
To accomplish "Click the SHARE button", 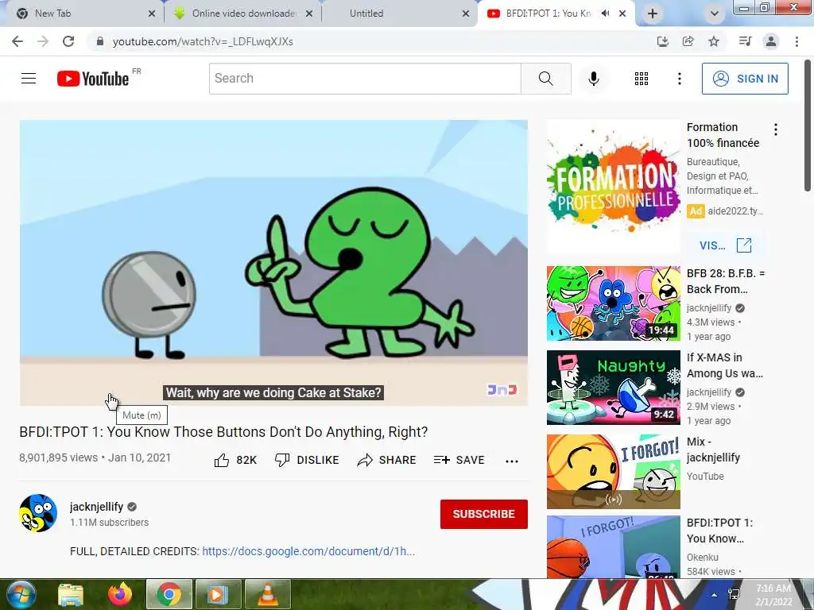I will click(x=387, y=460).
